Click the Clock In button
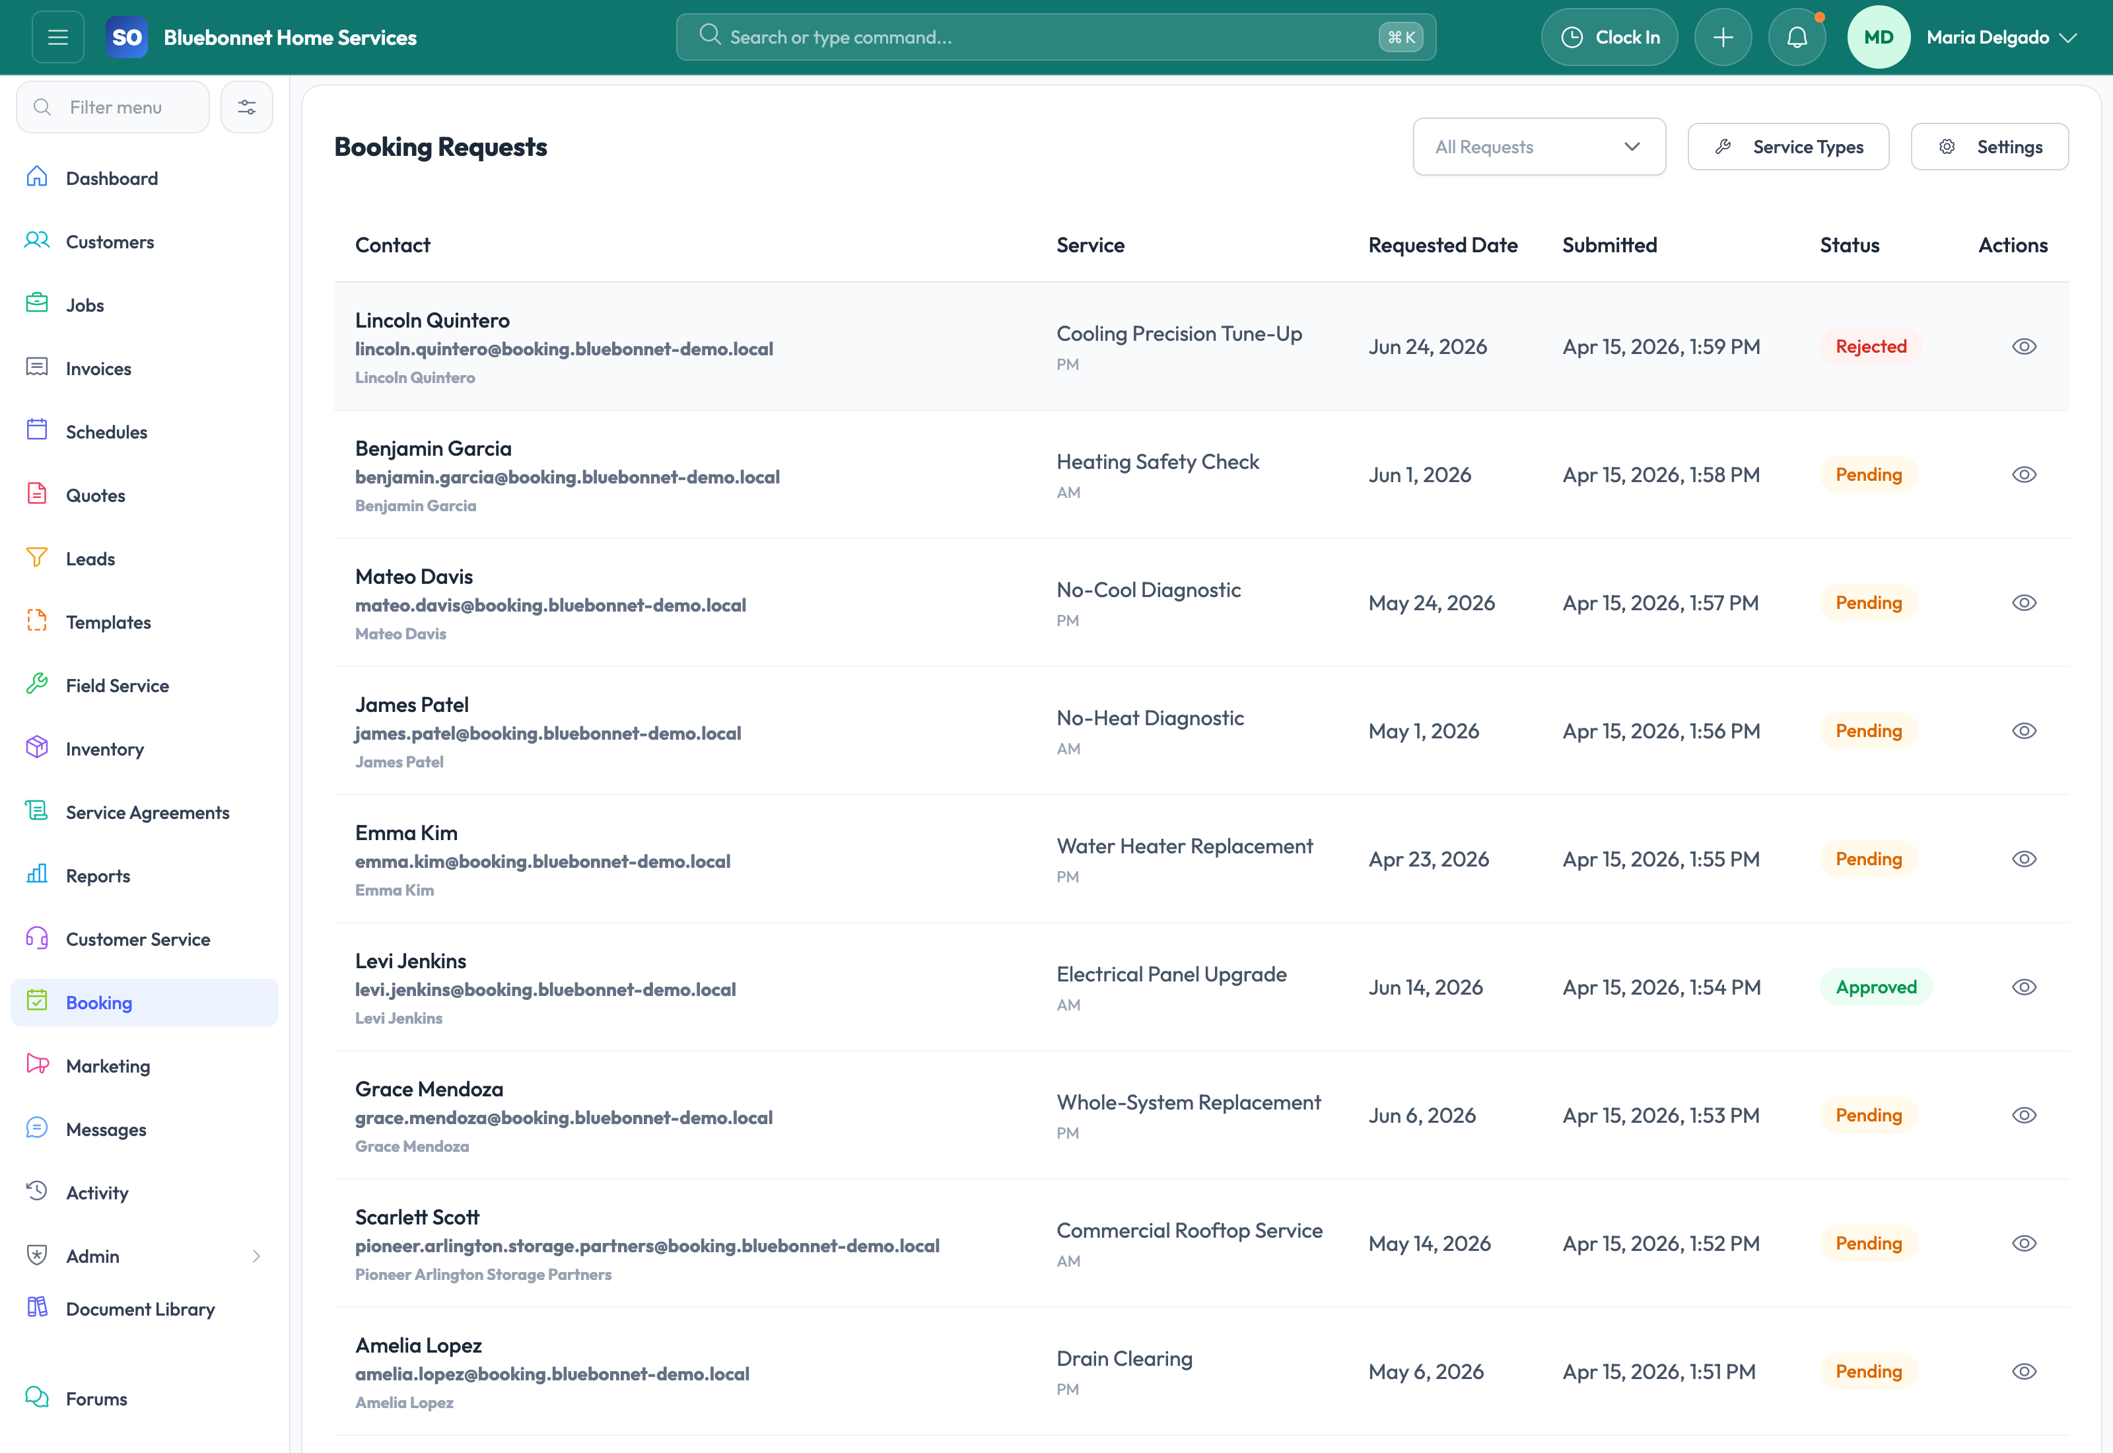Screen dimensions: 2113x1453 click(1609, 38)
